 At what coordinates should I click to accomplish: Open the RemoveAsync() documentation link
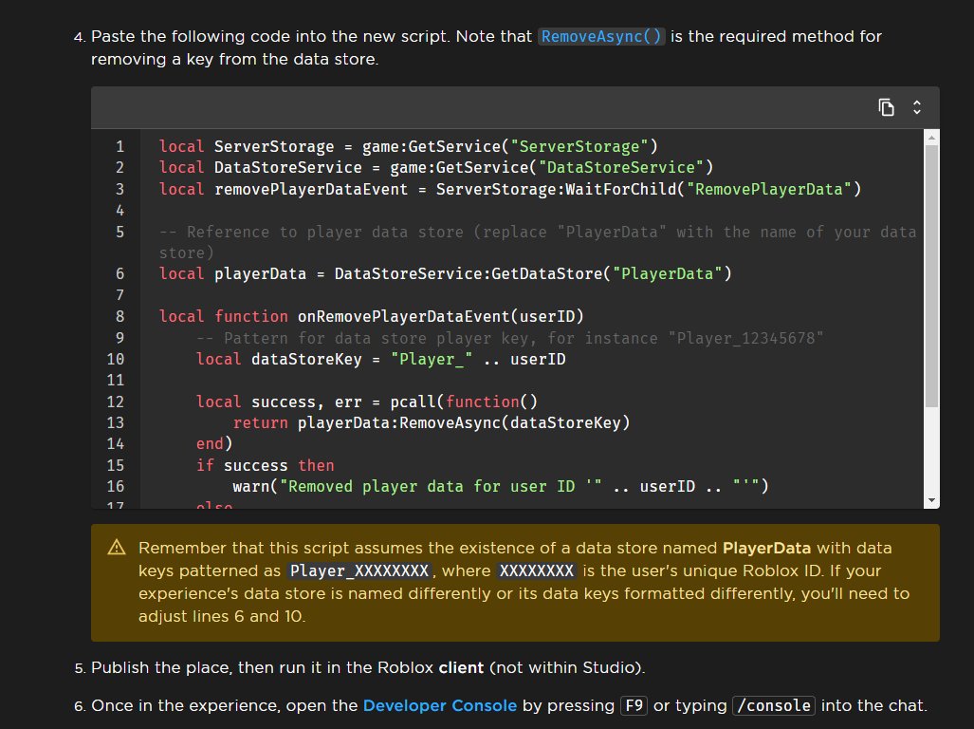(601, 37)
